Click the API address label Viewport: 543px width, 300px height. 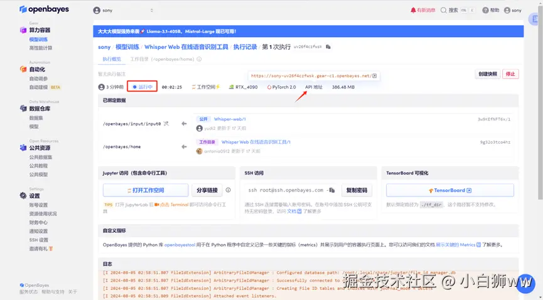tap(314, 87)
